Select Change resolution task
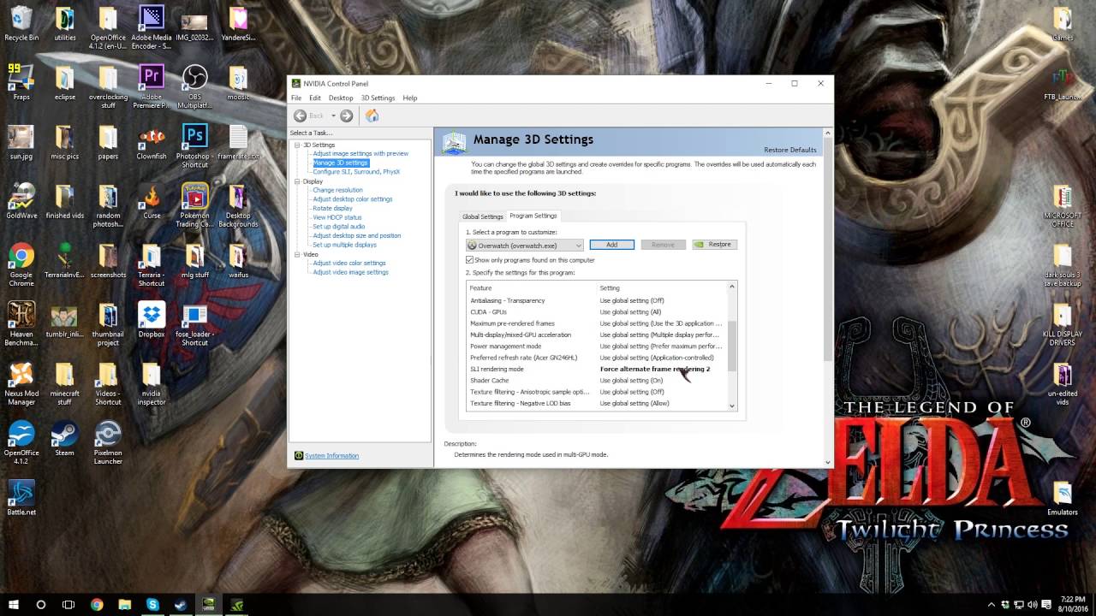 click(x=337, y=190)
